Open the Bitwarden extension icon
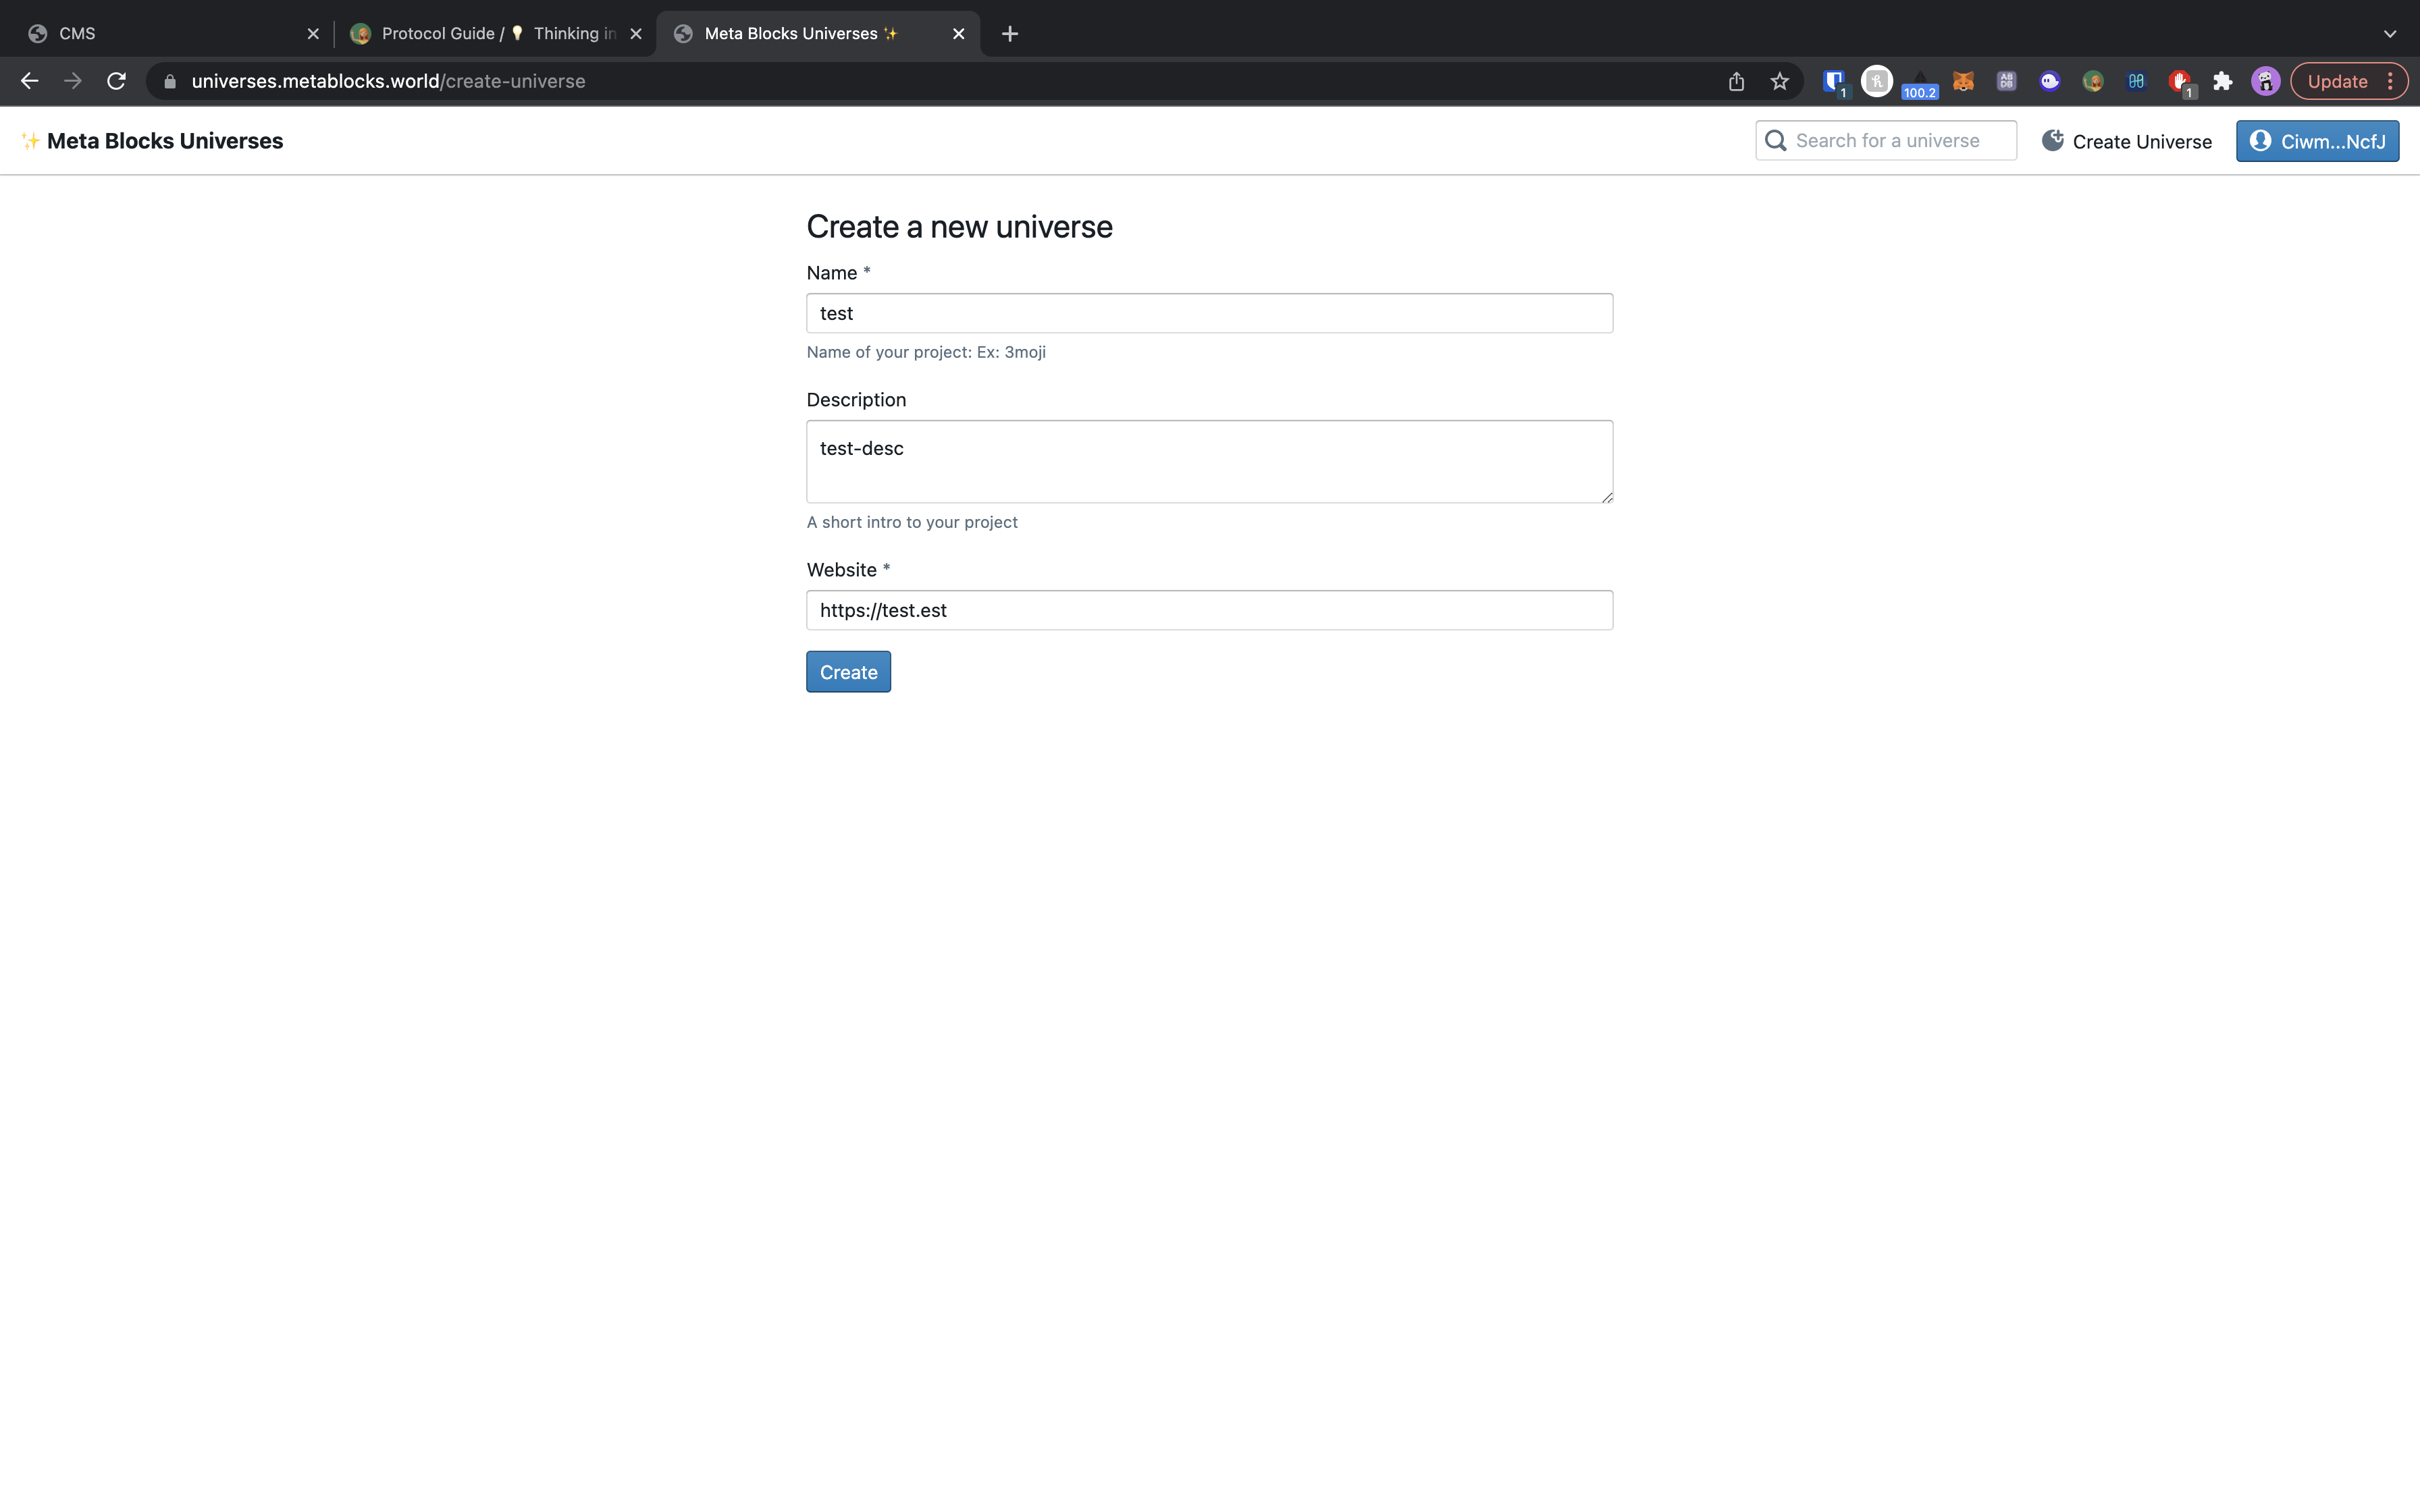Screen dimensions: 2420x1512 click(x=1834, y=81)
